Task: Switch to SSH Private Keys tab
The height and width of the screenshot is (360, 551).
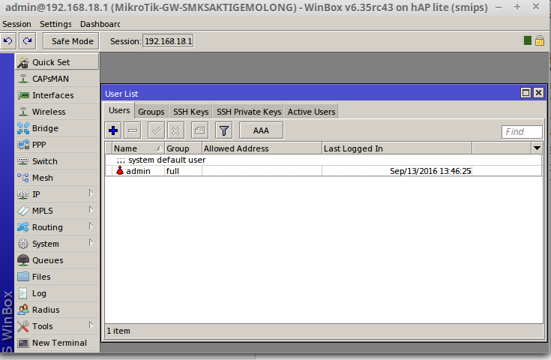Action: (248, 112)
